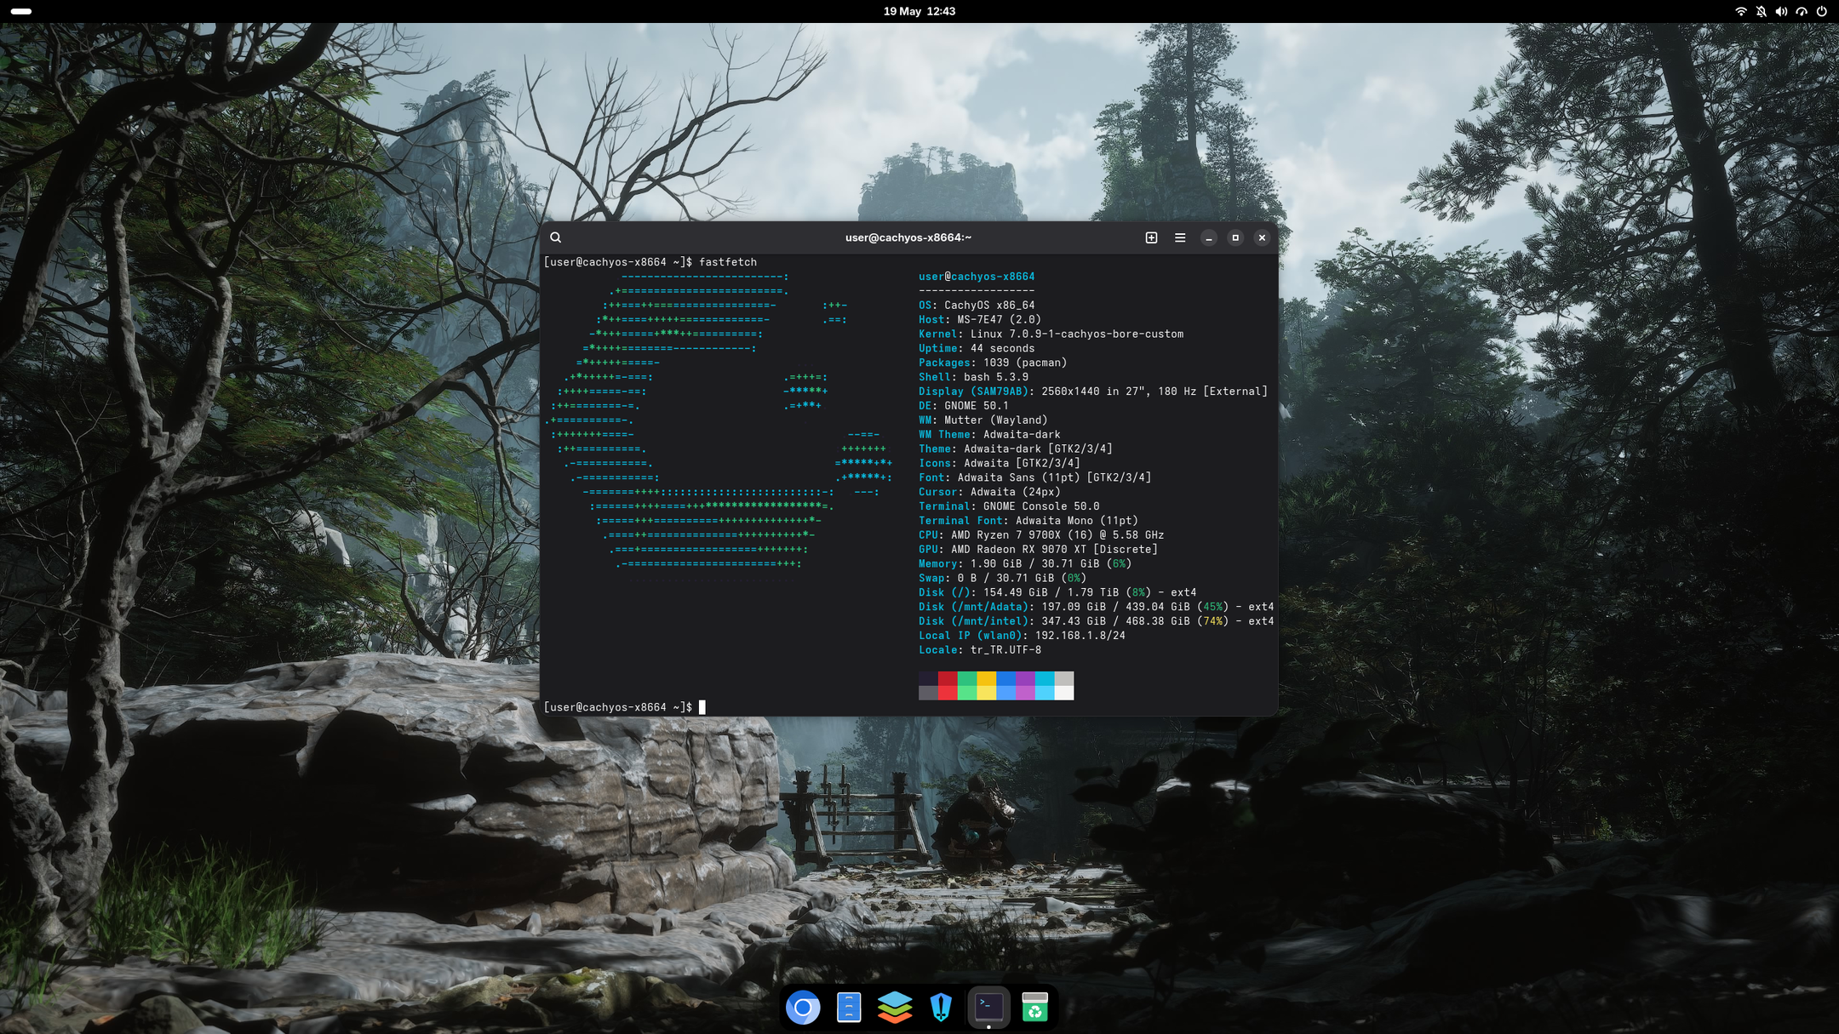Click the OS: CachyOS x86_64 line
This screenshot has height=1034, width=1839.
point(977,306)
